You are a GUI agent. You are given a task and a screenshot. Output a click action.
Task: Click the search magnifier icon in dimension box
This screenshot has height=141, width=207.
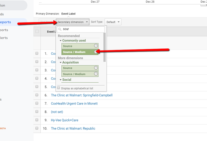(x=60, y=29)
